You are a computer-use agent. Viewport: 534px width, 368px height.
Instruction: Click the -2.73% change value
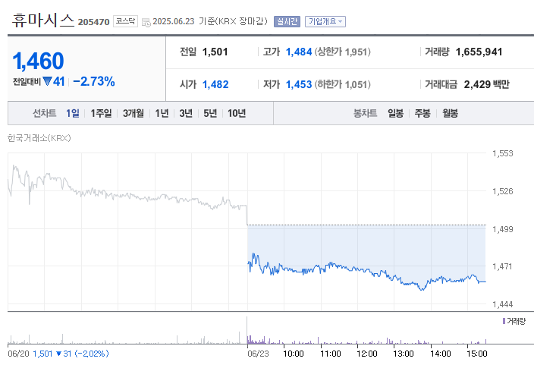tap(94, 81)
